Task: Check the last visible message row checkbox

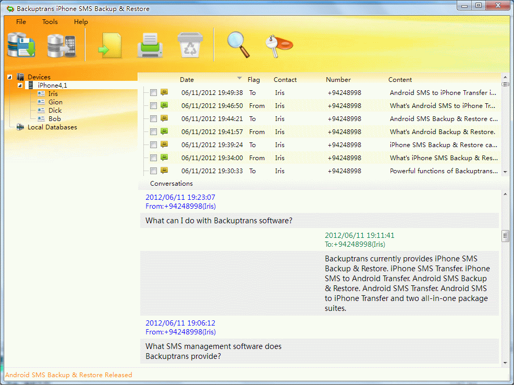Action: 153,171
